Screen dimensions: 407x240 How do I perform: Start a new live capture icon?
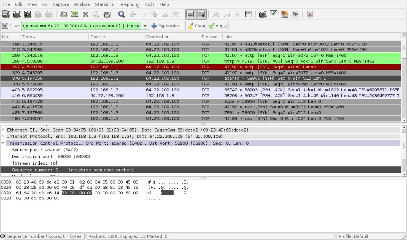coord(27,14)
